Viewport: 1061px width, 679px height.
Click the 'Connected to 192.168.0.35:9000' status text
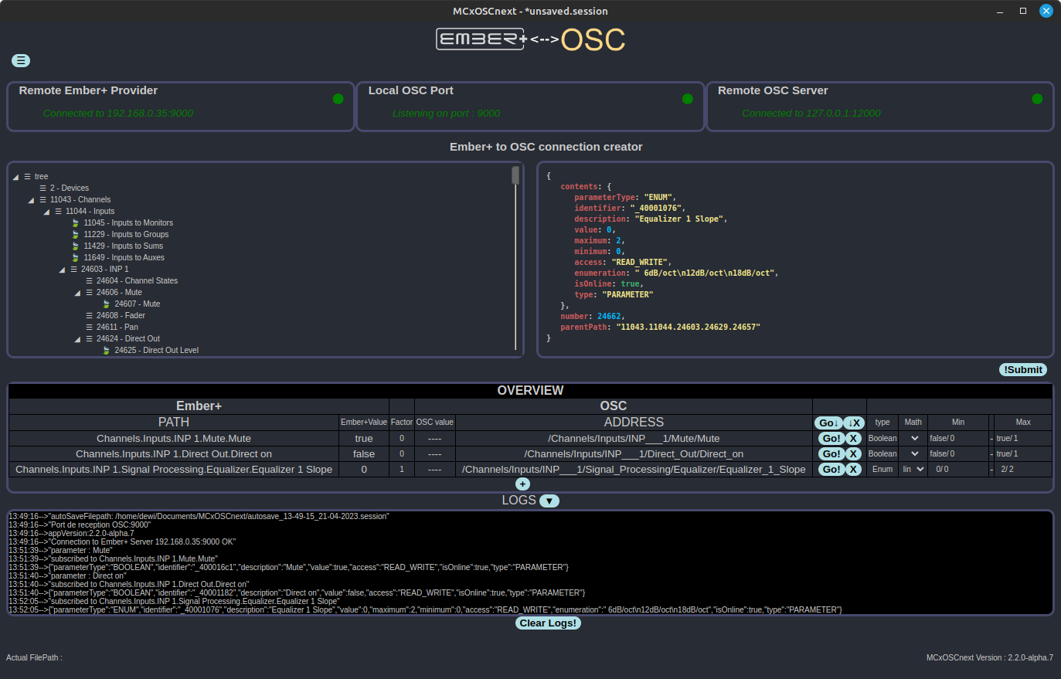(118, 114)
